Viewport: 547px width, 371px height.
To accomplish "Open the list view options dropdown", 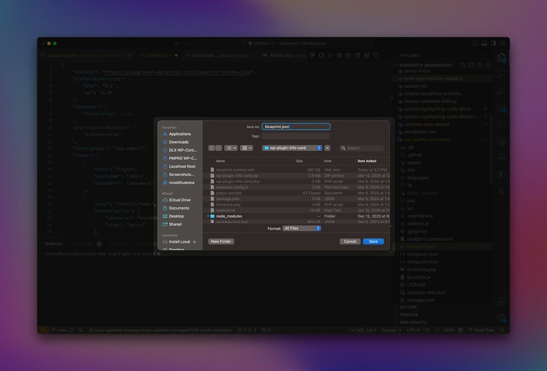I will [x=231, y=148].
